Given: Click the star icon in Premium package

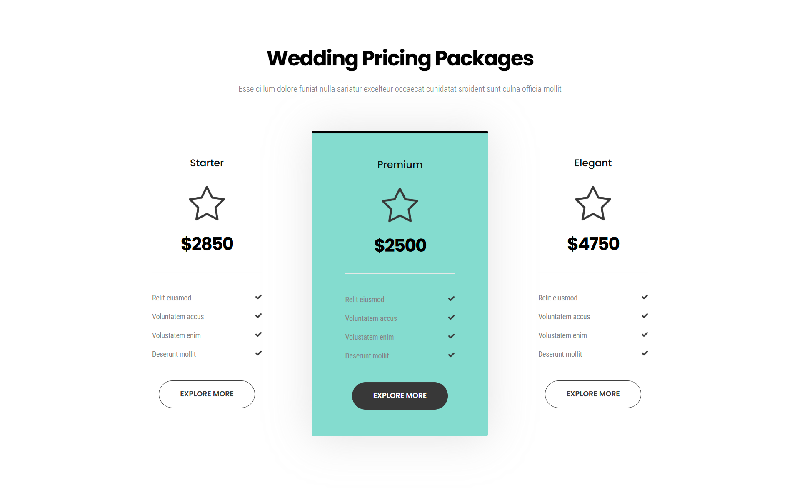Looking at the screenshot, I should (400, 205).
